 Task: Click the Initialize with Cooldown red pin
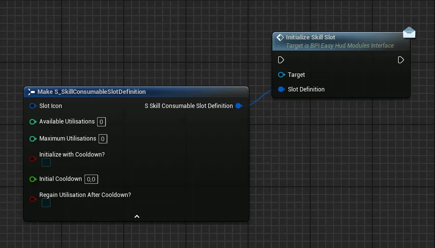pyautogui.click(x=33, y=159)
